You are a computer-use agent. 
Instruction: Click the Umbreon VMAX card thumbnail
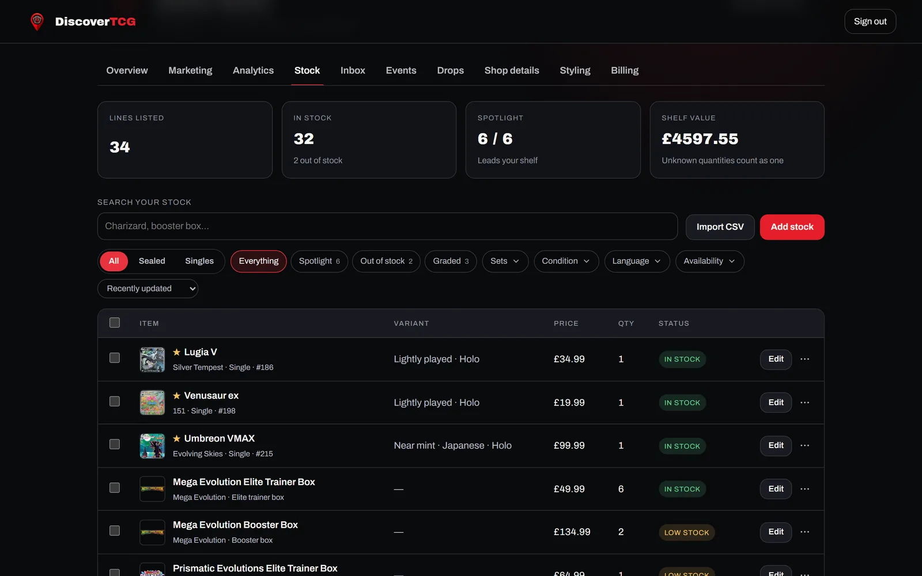[152, 446]
